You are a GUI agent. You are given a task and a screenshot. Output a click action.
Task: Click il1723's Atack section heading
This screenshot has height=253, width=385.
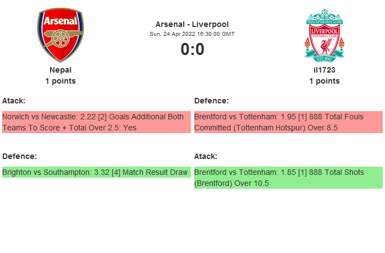tap(206, 156)
